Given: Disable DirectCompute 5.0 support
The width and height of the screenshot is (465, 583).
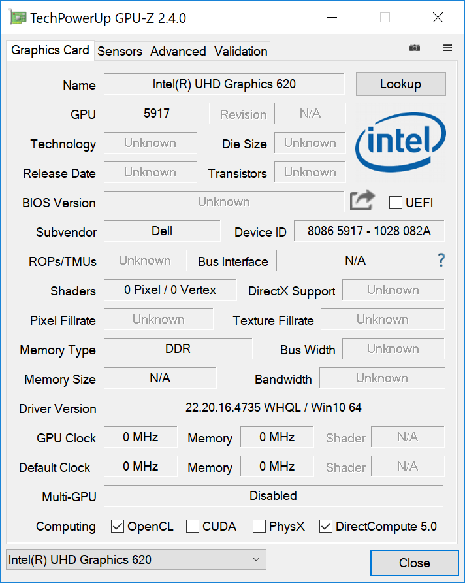Looking at the screenshot, I should (325, 525).
